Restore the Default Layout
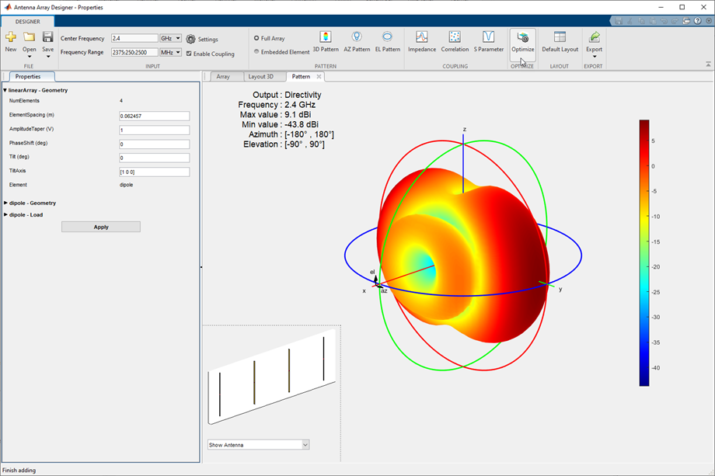Image resolution: width=715 pixels, height=476 pixels. coord(560,40)
